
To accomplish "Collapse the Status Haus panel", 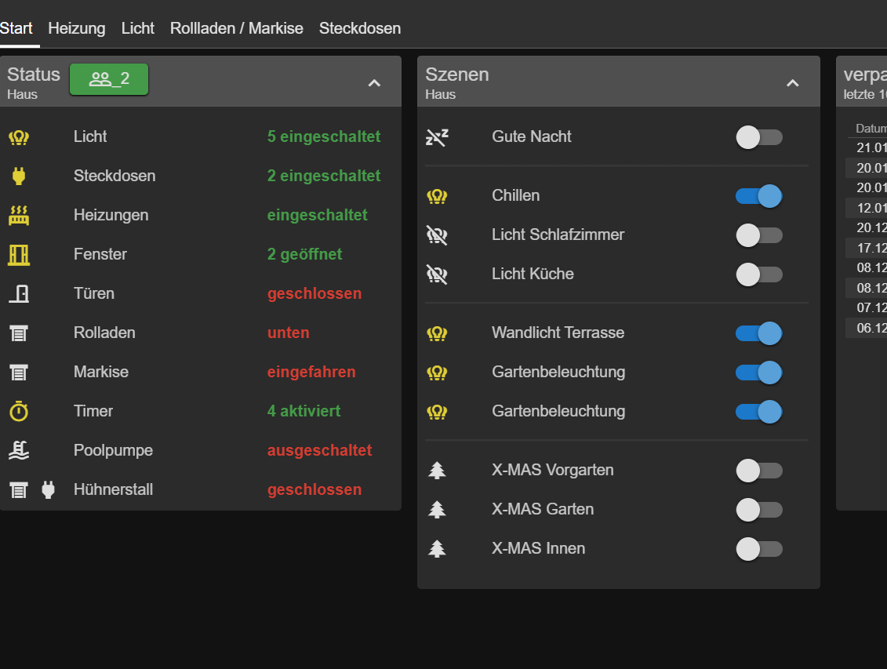I will pyautogui.click(x=374, y=82).
